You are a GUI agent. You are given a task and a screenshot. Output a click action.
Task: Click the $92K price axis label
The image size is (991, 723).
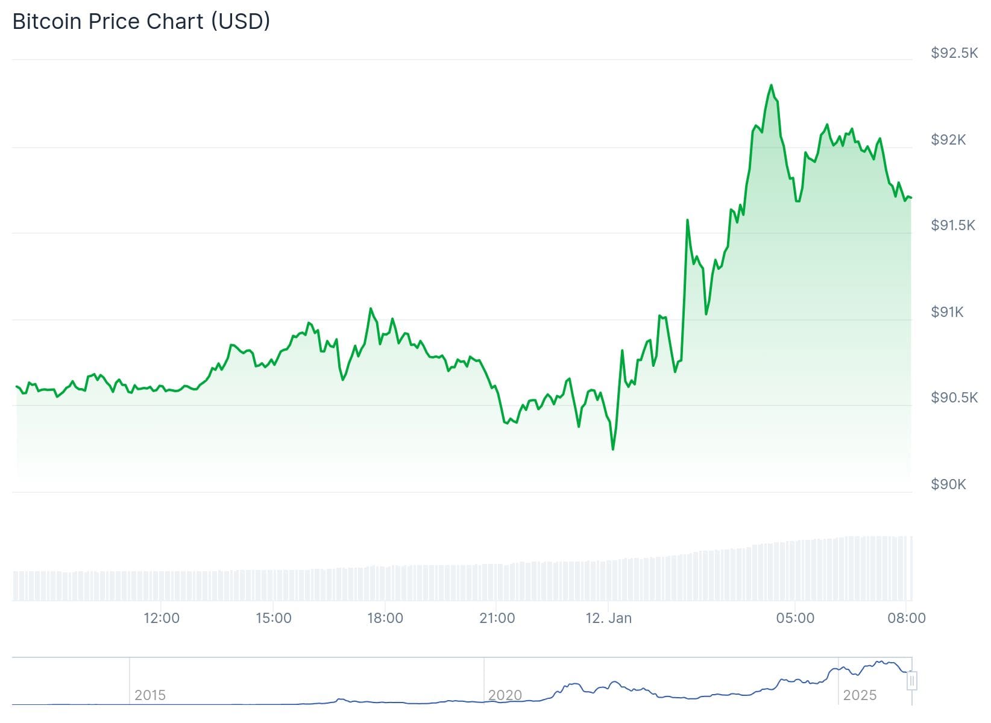coord(948,140)
